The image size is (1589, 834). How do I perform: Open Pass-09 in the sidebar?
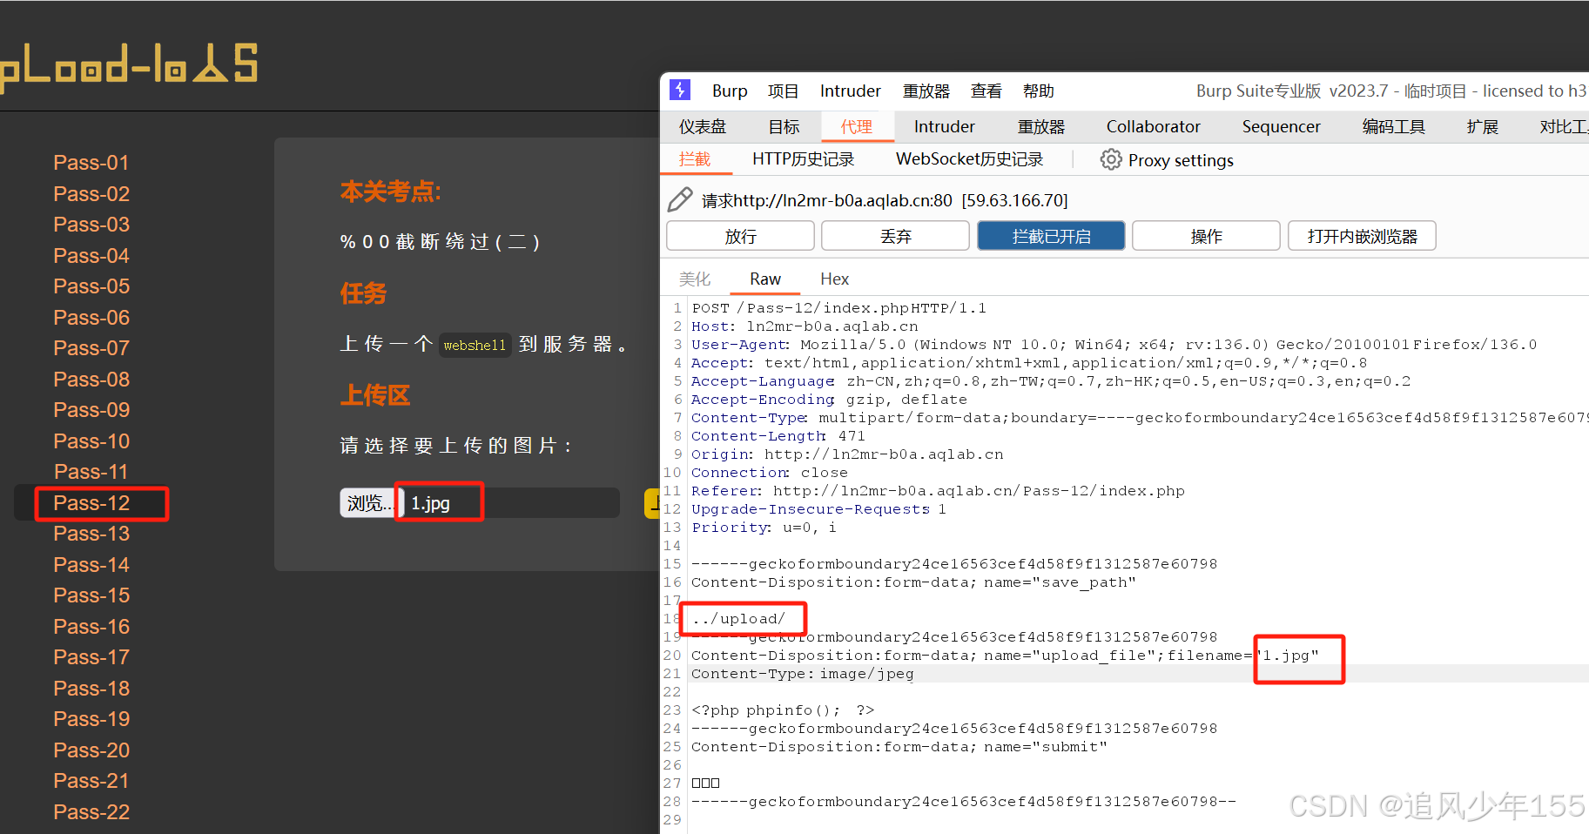click(91, 410)
